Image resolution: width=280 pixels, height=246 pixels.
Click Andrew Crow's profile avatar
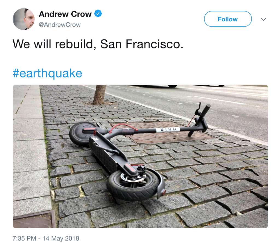click(x=24, y=19)
